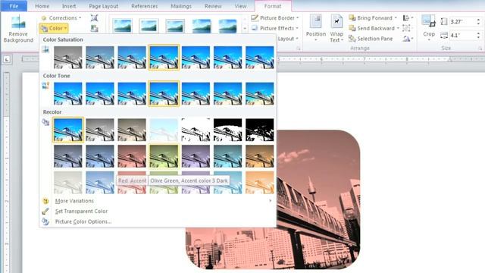Image resolution: width=485 pixels, height=273 pixels.
Task: Select the last Color Saturation thumbnail
Action: (259, 58)
